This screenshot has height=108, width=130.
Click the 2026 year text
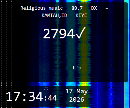point(77,99)
